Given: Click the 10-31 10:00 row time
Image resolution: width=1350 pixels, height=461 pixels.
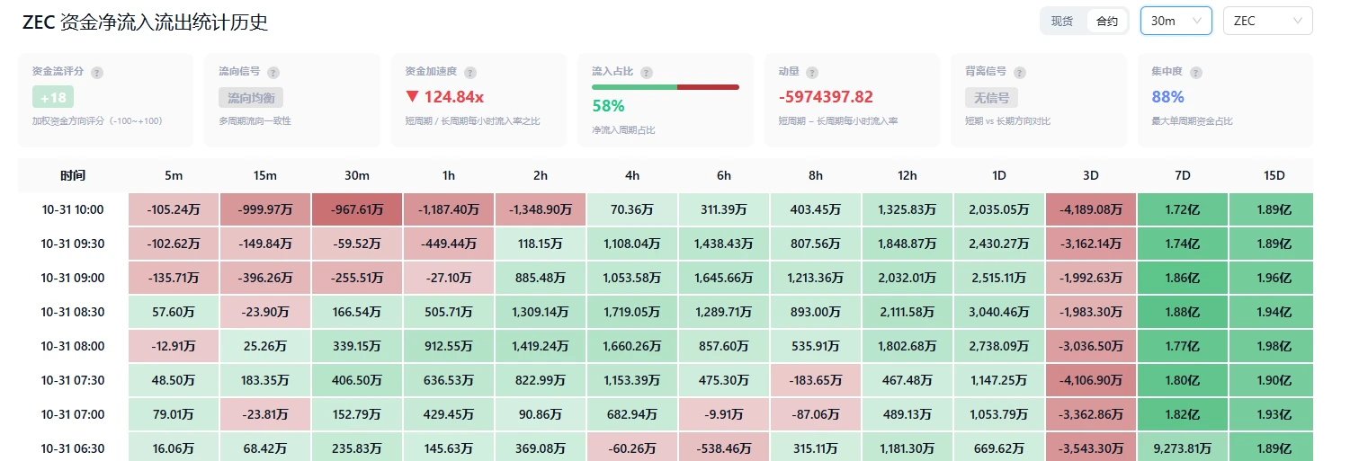Looking at the screenshot, I should pyautogui.click(x=73, y=209).
